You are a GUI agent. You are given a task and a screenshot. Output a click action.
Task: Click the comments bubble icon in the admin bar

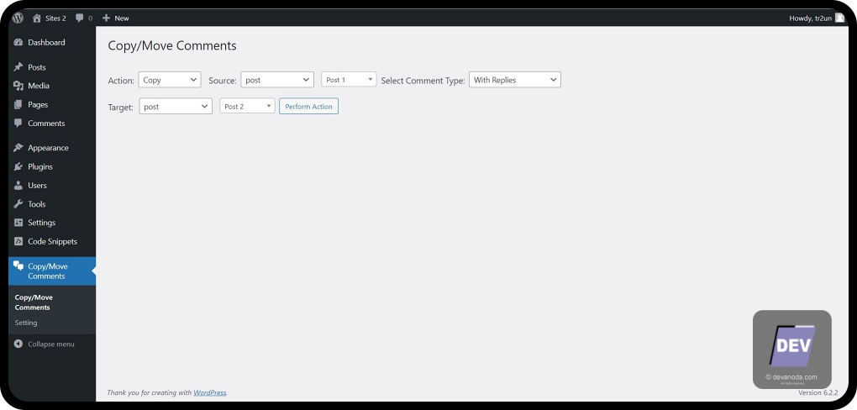(x=80, y=18)
